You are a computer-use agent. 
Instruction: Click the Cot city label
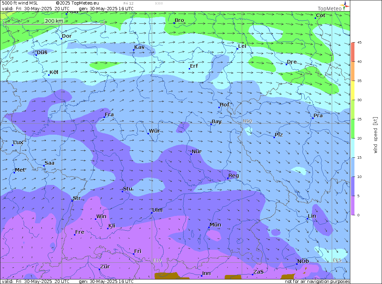click(321, 16)
